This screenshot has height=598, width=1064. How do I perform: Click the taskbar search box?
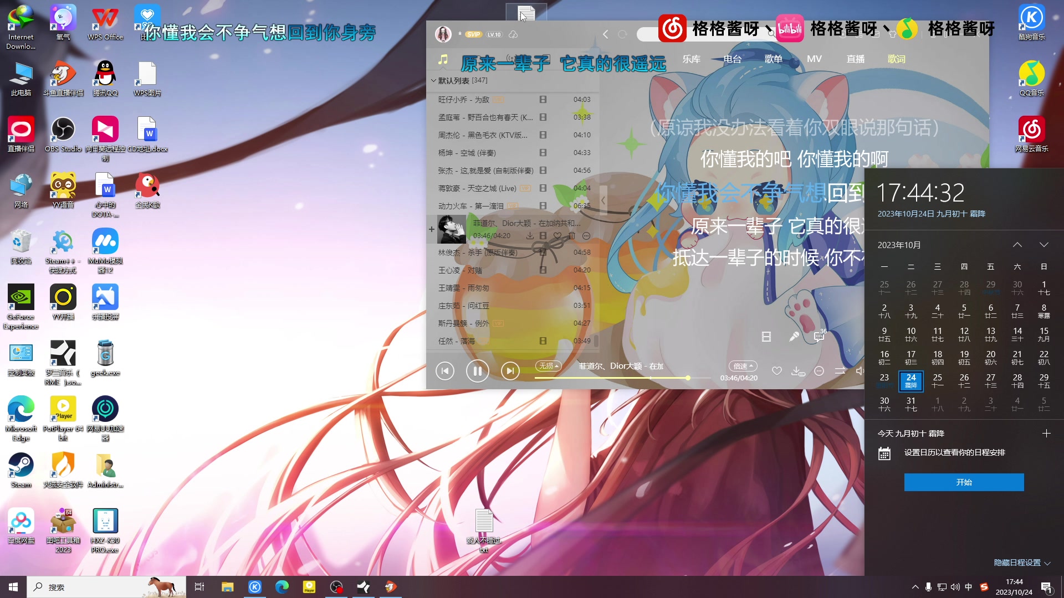coord(106,587)
